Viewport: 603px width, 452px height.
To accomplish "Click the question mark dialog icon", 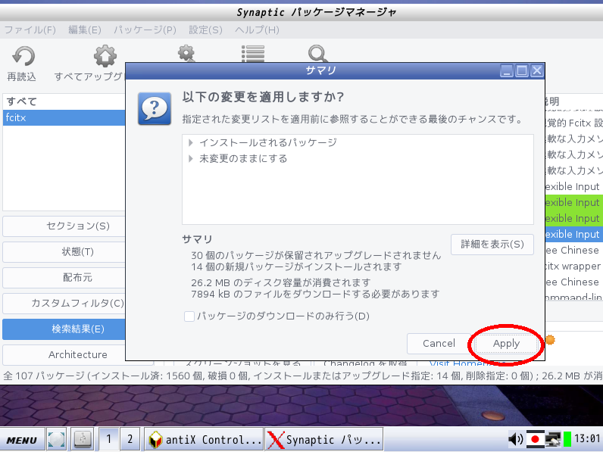I will tap(155, 109).
